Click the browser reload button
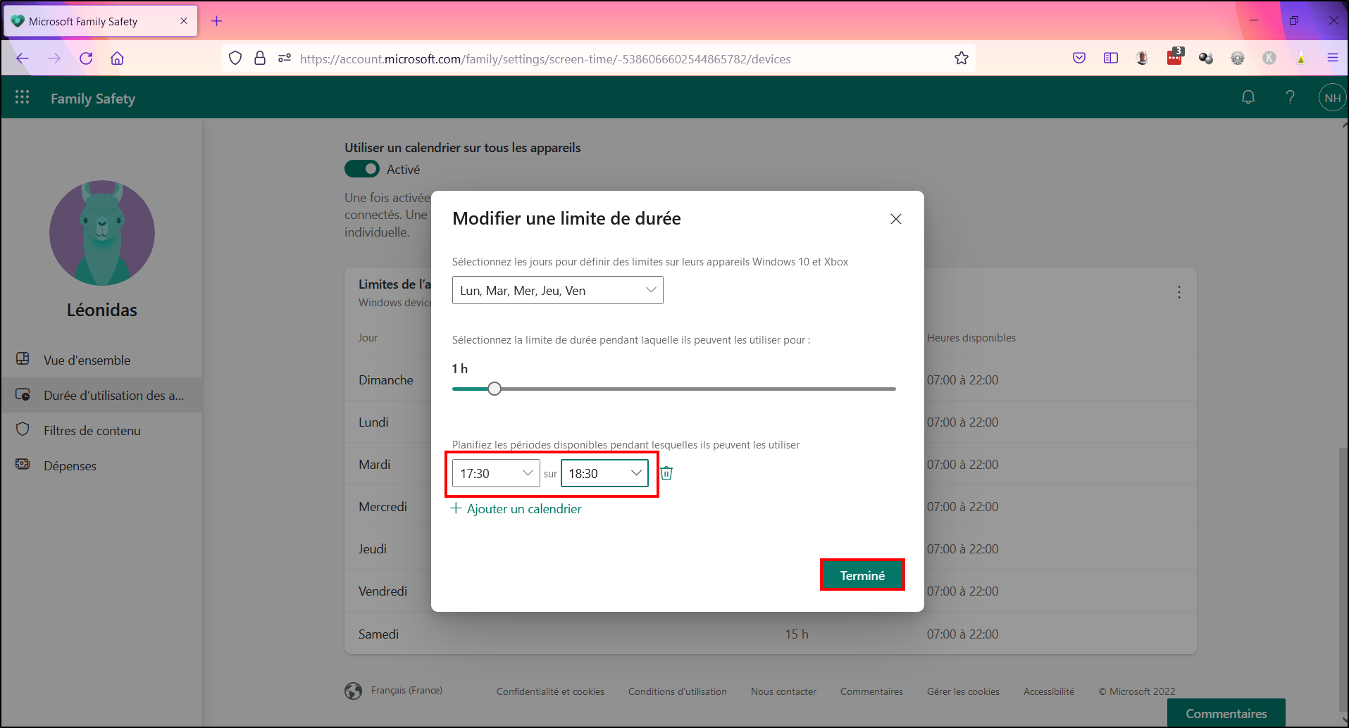Screen dimensions: 1349x728 (x=86, y=58)
